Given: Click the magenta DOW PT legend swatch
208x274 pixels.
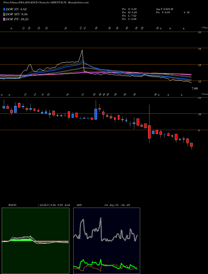Looking at the screenshot, I should coord(4,19).
